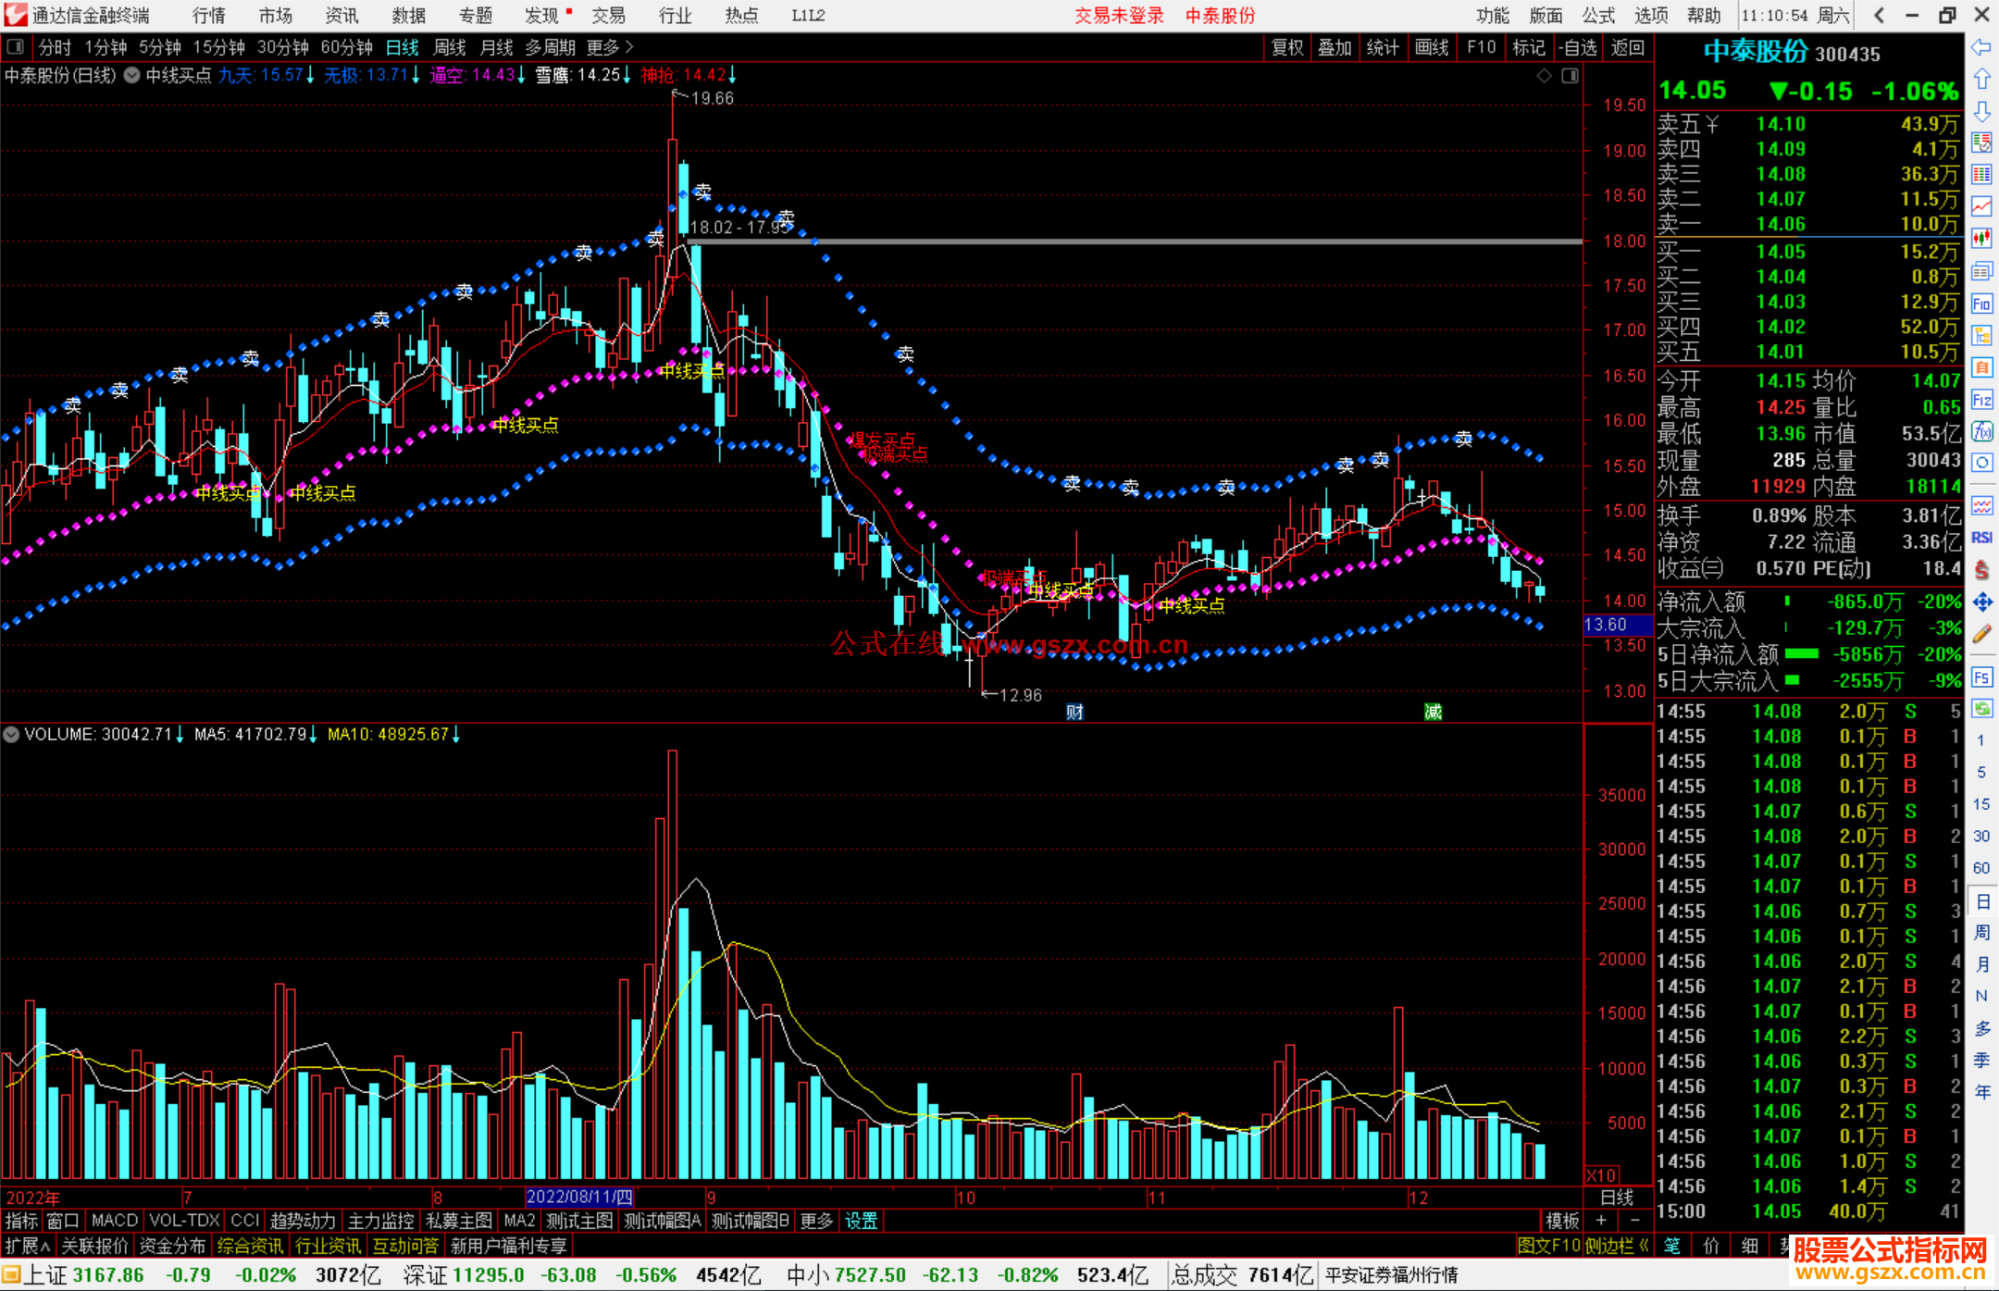Open the F12 sidebar icon
The height and width of the screenshot is (1291, 1999).
tap(1981, 400)
